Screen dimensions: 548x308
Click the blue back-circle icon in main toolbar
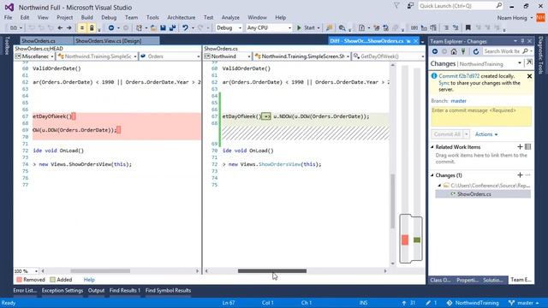(x=111, y=28)
